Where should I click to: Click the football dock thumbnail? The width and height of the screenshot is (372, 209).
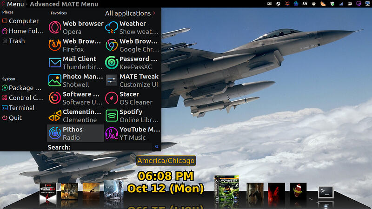click(x=298, y=191)
